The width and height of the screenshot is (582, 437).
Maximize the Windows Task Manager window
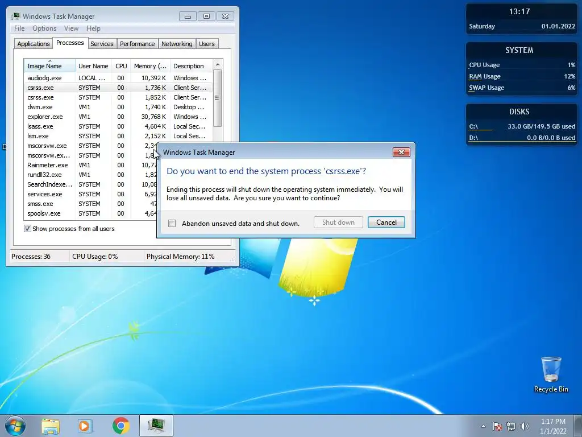[x=206, y=17]
